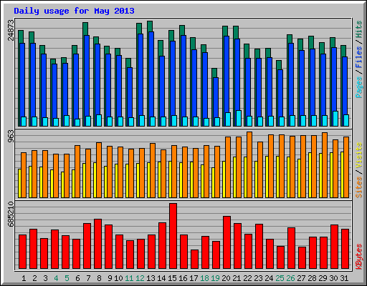The width and height of the screenshot is (367, 286).
Task: Click the orange Sites bar for day 22
Action: coord(249,164)
